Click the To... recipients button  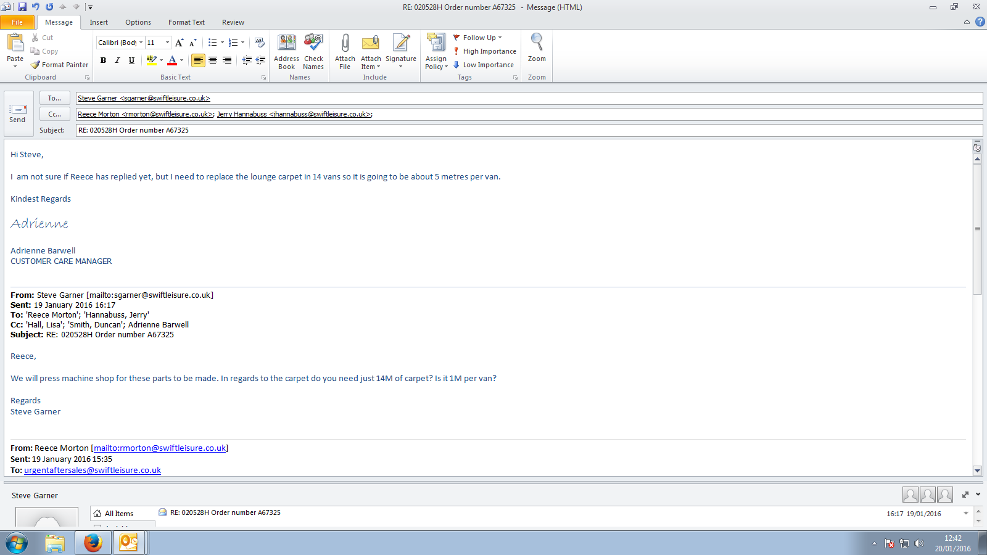coord(54,98)
